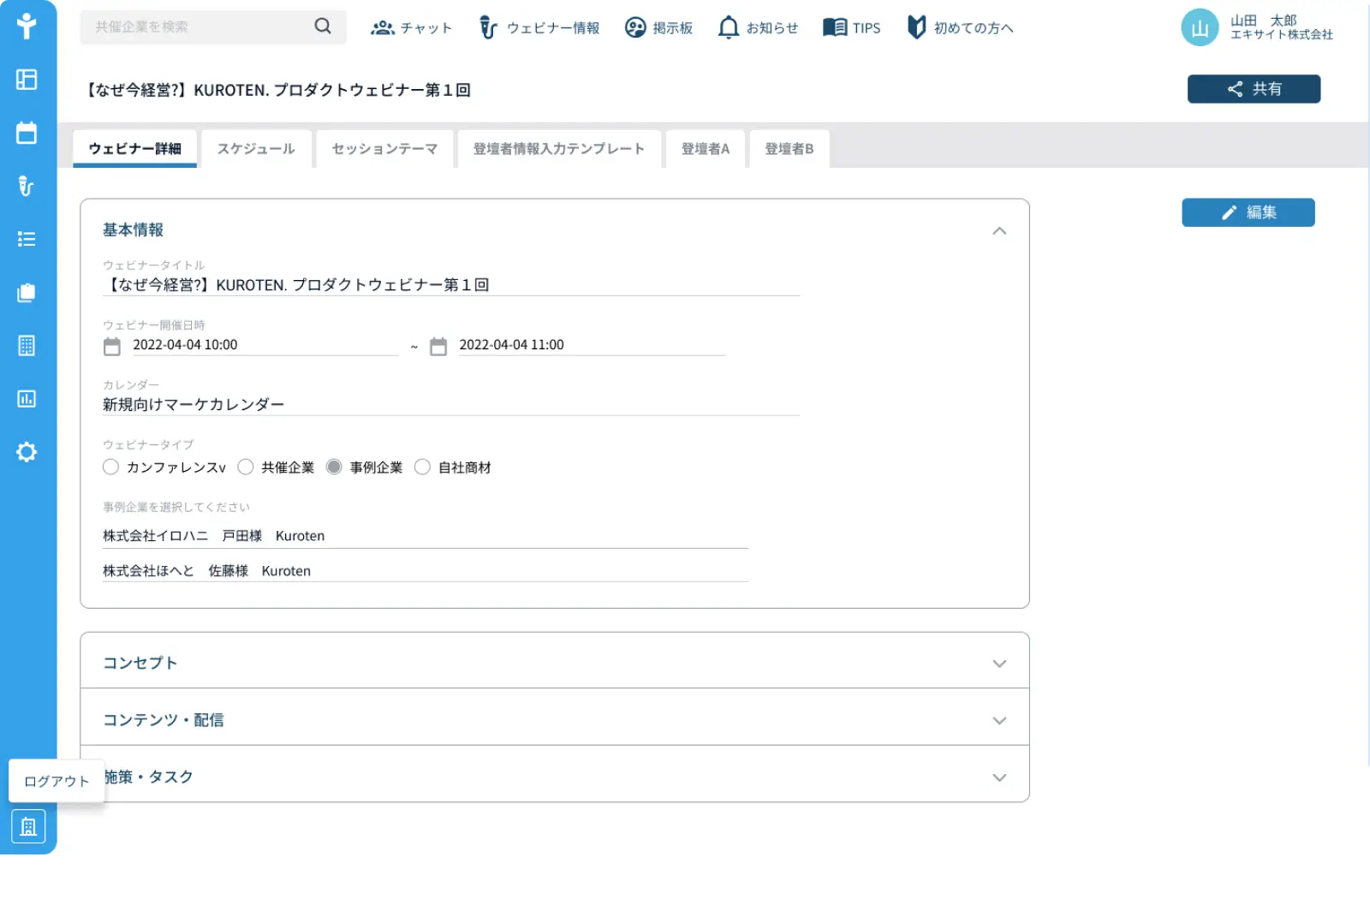Select the カンファレンス radio button
The image size is (1370, 899).
click(x=110, y=467)
